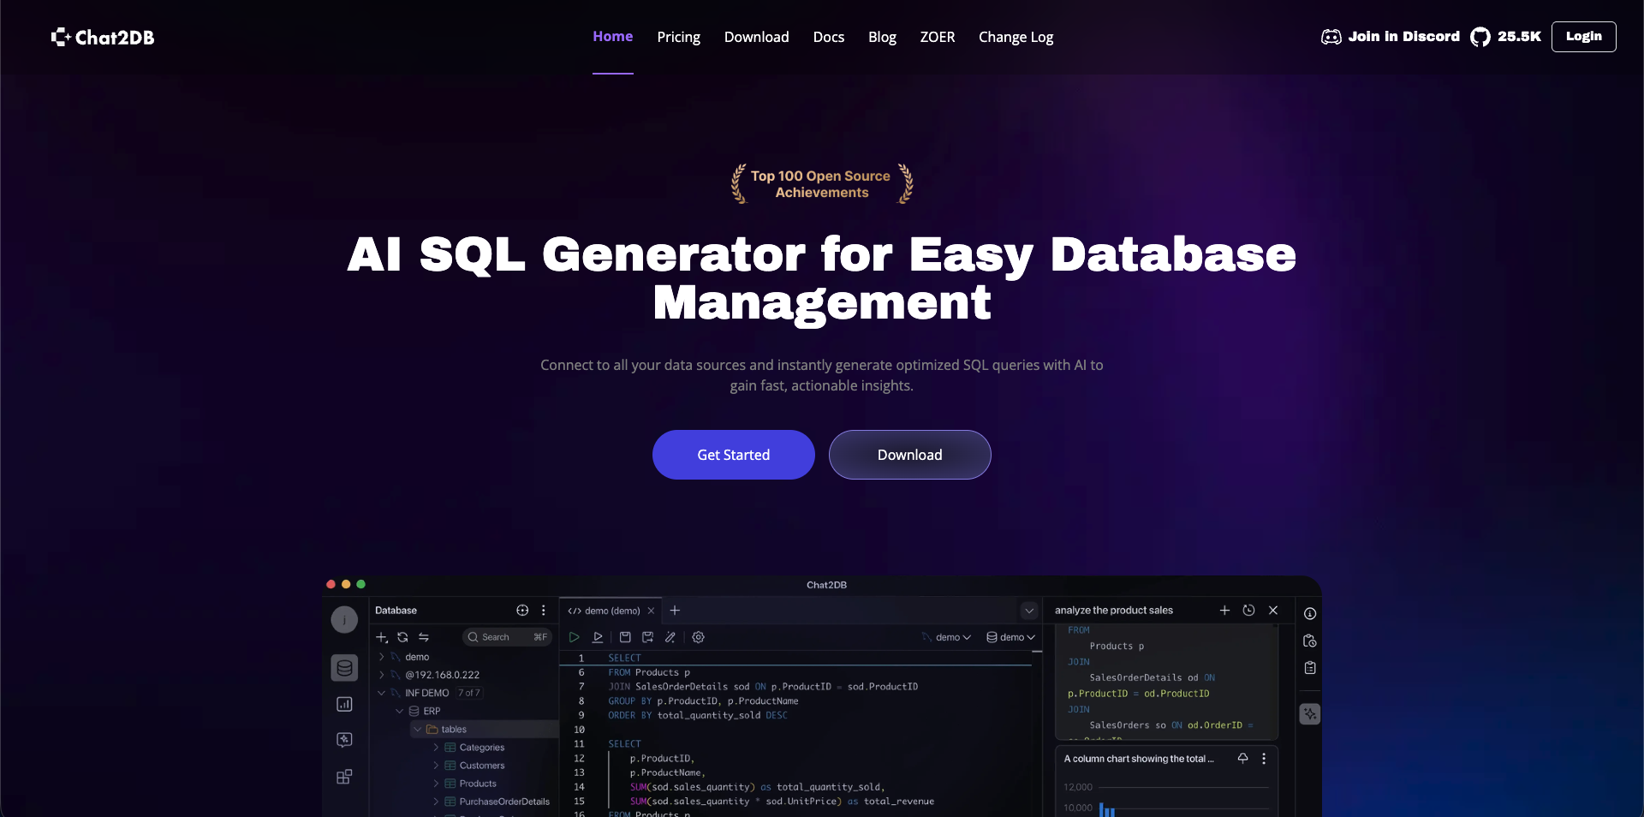
Task: Open the Chat2DB logo homepage link
Action: [103, 37]
